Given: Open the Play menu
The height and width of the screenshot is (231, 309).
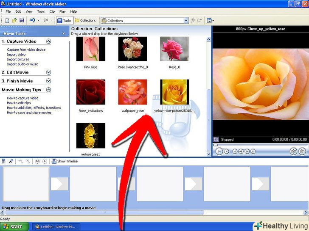Looking at the screenshot, I should click(62, 11).
